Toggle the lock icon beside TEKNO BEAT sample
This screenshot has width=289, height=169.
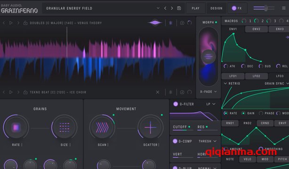25,92
